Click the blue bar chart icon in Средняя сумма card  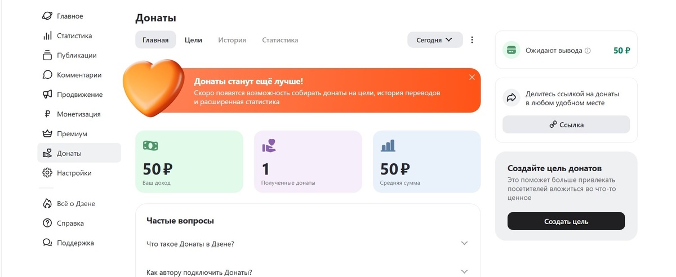388,146
